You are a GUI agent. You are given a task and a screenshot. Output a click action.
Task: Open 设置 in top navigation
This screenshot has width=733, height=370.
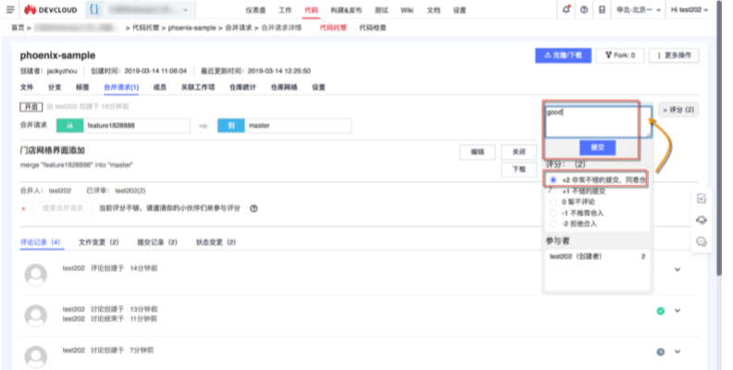point(460,10)
